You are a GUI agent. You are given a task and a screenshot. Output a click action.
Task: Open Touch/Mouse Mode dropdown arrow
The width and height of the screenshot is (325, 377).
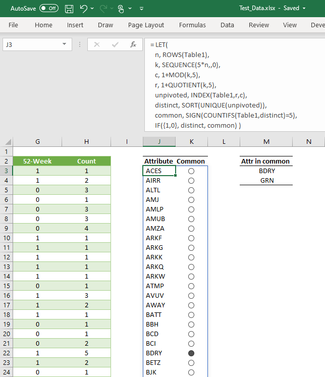(x=130, y=9)
